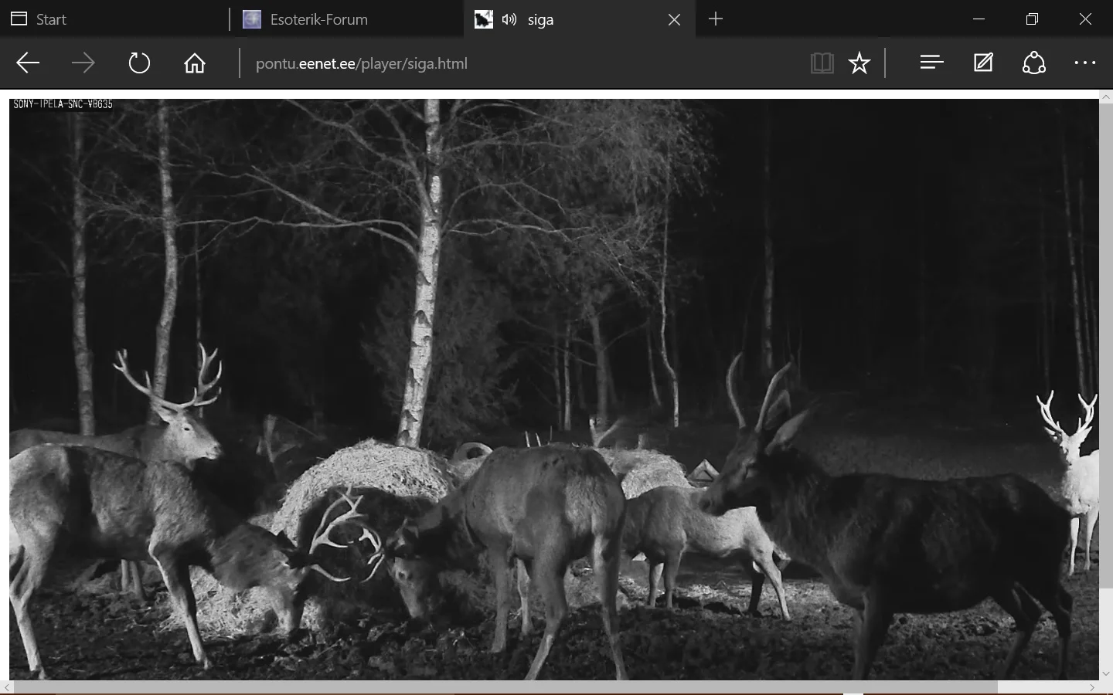
Task: Close the siga tab
Action: pos(674,19)
